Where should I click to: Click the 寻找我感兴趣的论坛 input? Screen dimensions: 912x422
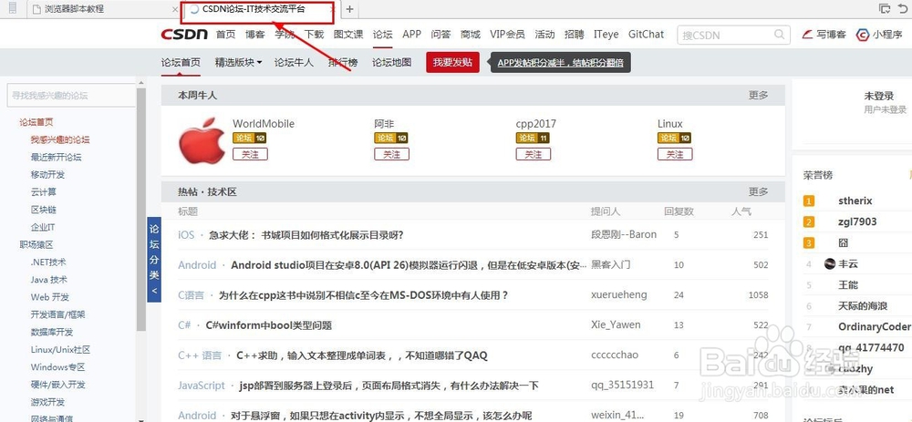point(71,96)
